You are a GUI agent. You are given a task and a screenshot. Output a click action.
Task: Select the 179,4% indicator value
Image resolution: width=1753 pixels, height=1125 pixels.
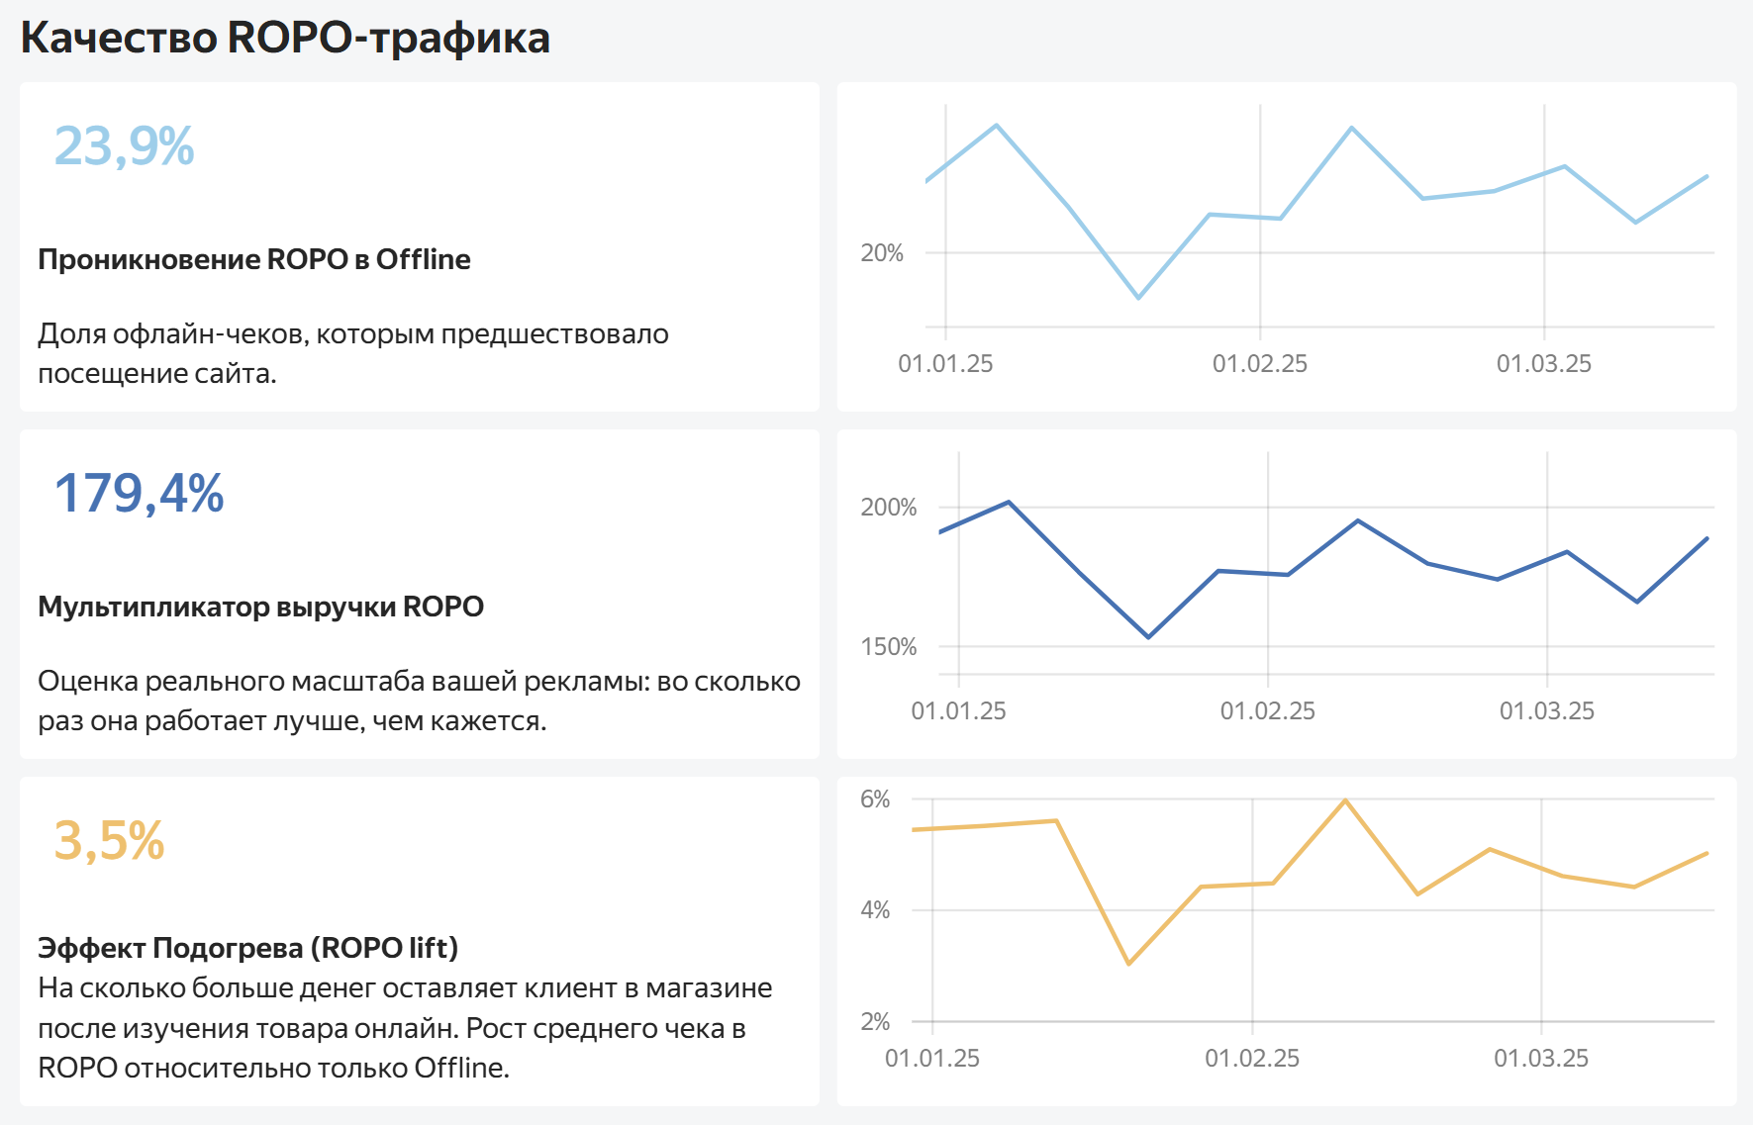pyautogui.click(x=139, y=494)
